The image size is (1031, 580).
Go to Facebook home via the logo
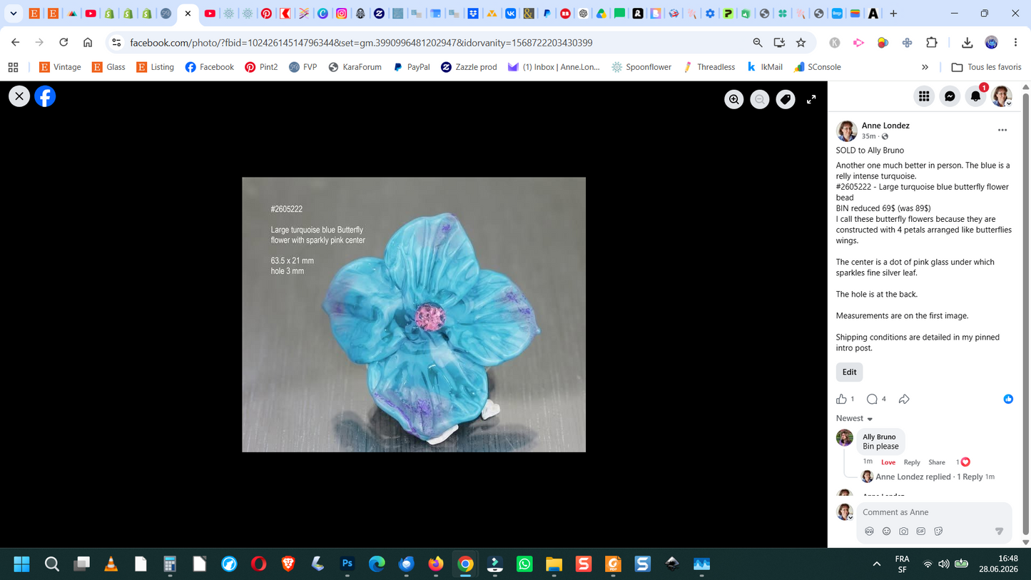(45, 96)
